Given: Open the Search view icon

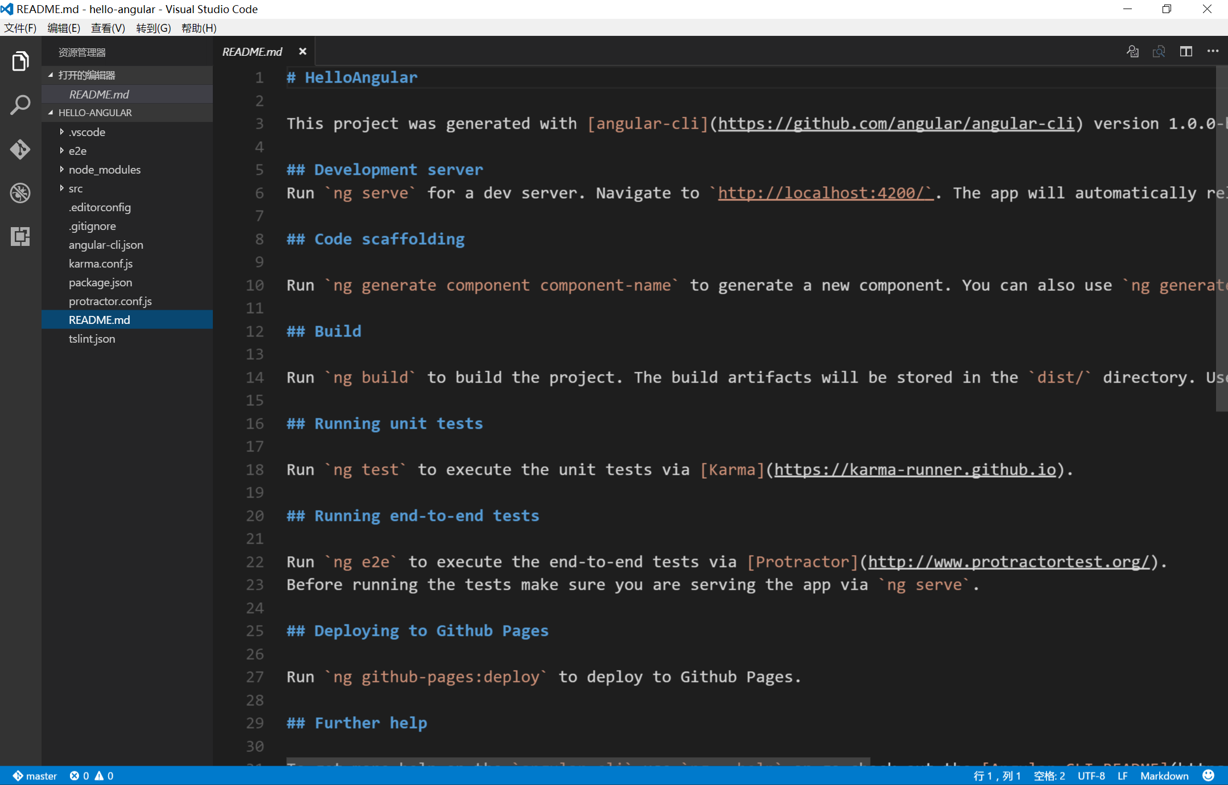Looking at the screenshot, I should [x=20, y=105].
